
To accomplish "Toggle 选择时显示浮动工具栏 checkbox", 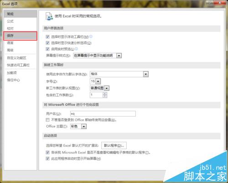I will point(47,36).
